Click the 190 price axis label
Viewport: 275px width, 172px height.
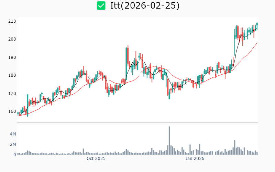coord(12,57)
